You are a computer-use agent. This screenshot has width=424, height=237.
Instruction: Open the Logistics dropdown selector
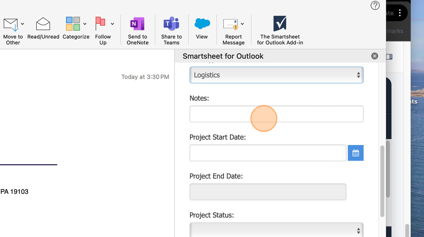[x=276, y=75]
